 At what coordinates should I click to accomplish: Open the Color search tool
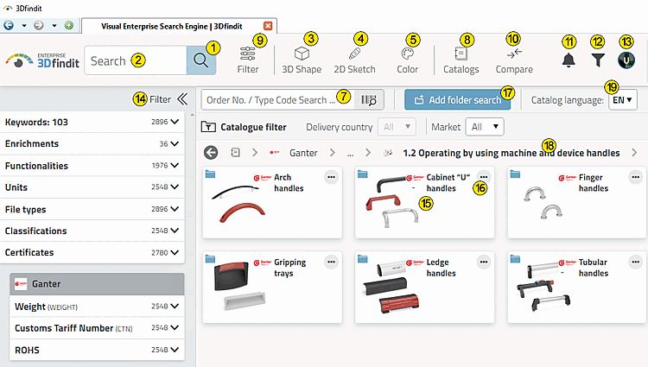pyautogui.click(x=408, y=60)
